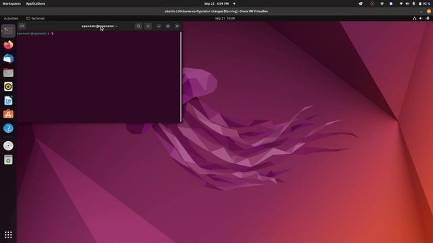
Task: Minimize the terminal window
Action: 159,26
